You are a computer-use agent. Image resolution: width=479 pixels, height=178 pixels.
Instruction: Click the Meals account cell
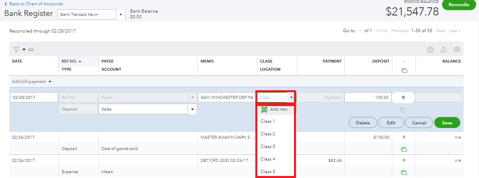tap(107, 172)
